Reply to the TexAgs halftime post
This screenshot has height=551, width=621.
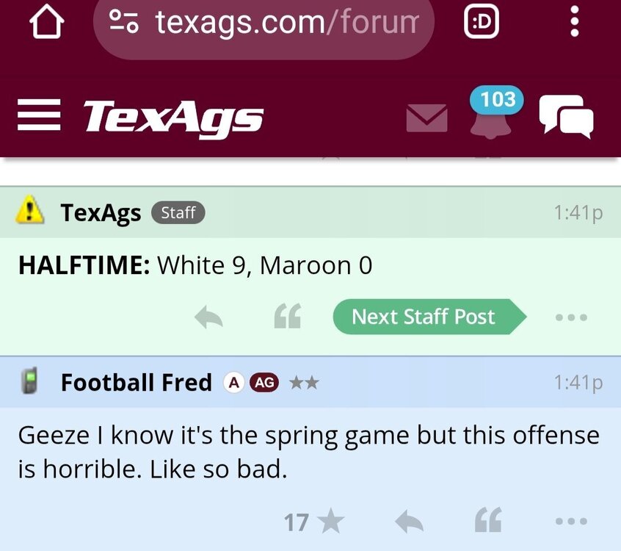click(208, 317)
